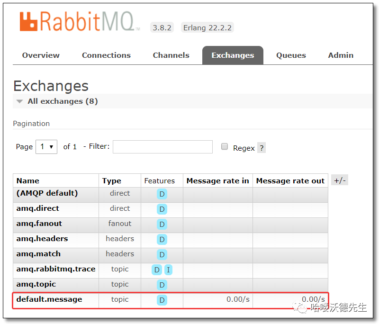Click the D badge for amq.direct

pyautogui.click(x=162, y=209)
